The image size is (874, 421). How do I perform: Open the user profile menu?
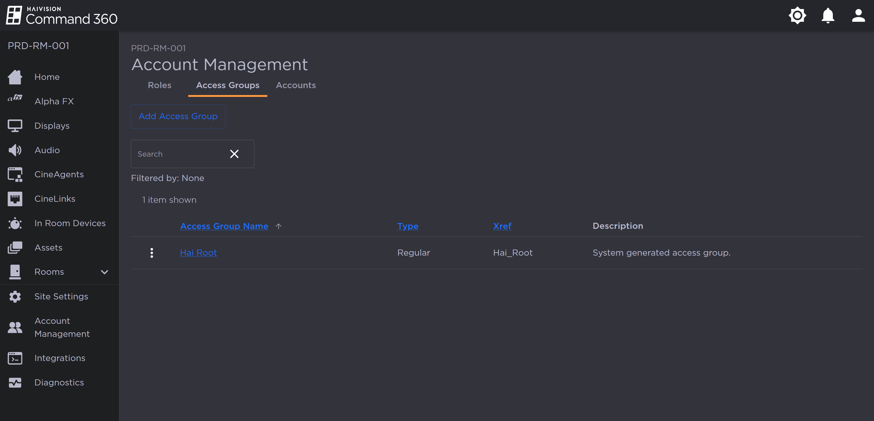click(858, 15)
